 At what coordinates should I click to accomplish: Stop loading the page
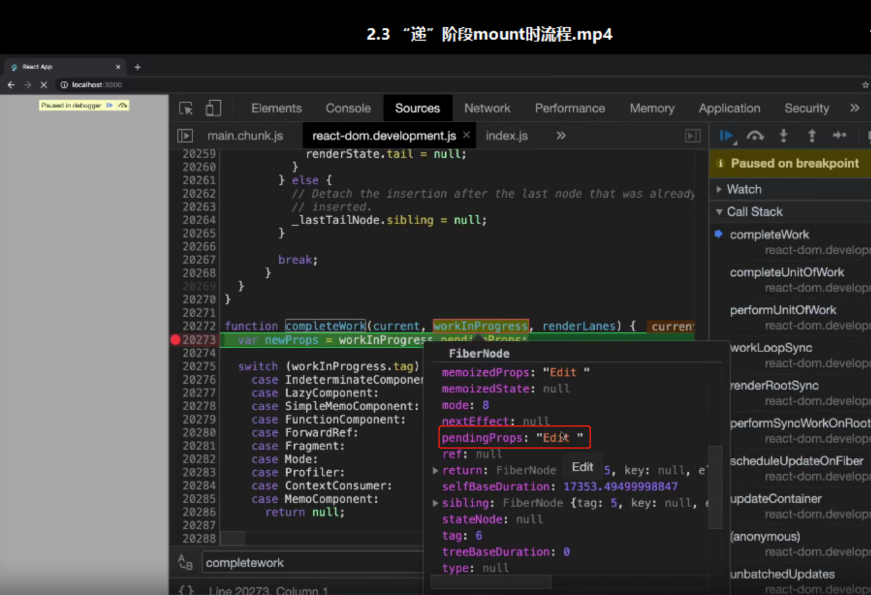point(43,85)
